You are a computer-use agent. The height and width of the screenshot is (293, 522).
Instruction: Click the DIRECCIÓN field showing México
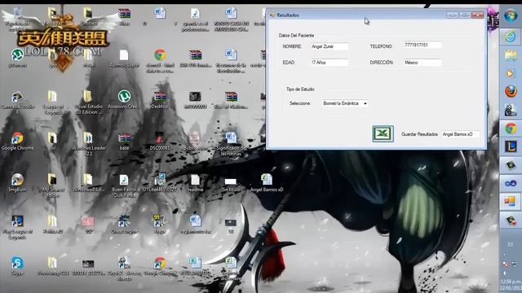click(422, 63)
